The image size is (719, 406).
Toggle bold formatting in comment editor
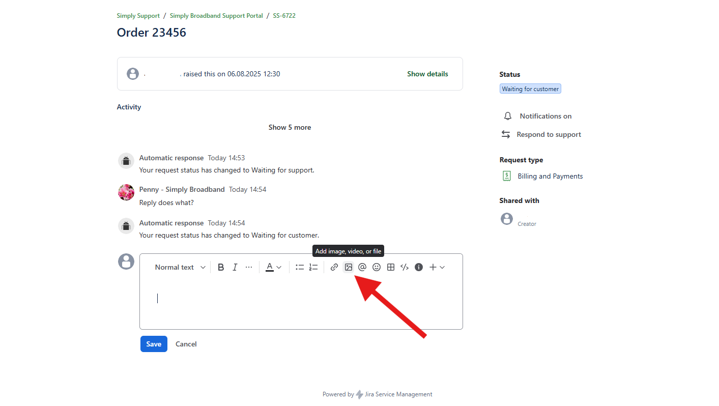(221, 267)
